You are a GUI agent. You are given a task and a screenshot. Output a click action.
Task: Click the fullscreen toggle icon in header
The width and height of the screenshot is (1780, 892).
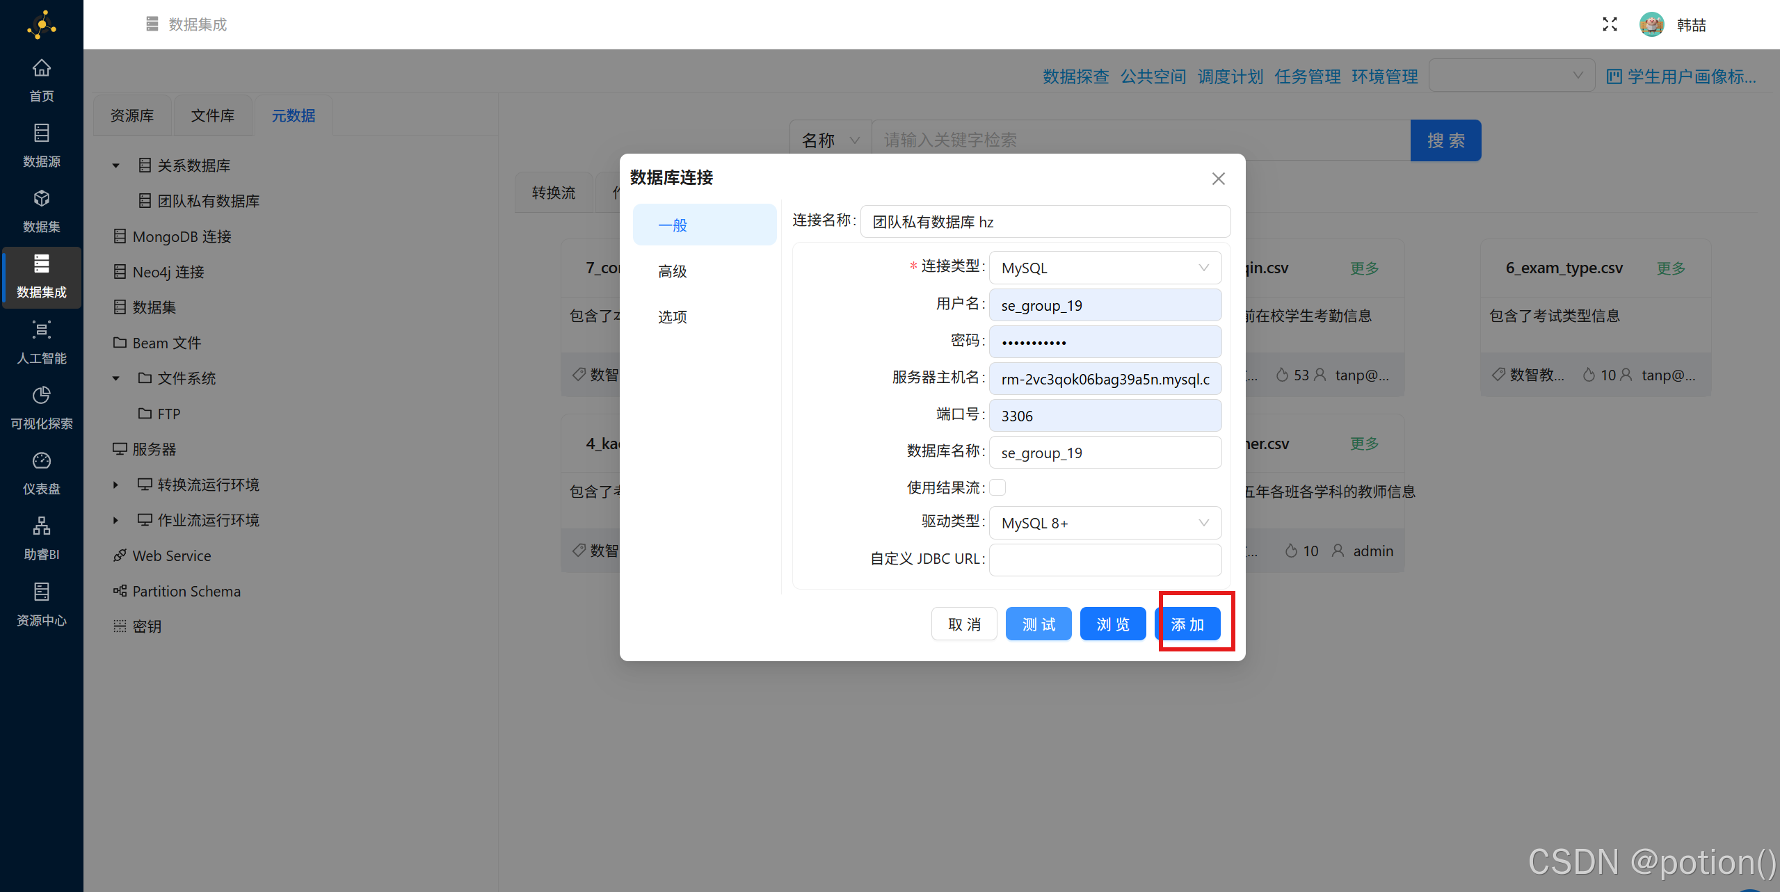[x=1610, y=24]
